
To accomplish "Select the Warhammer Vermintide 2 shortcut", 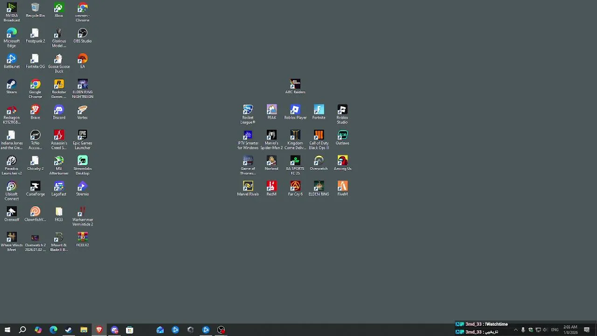I will click(x=83, y=217).
